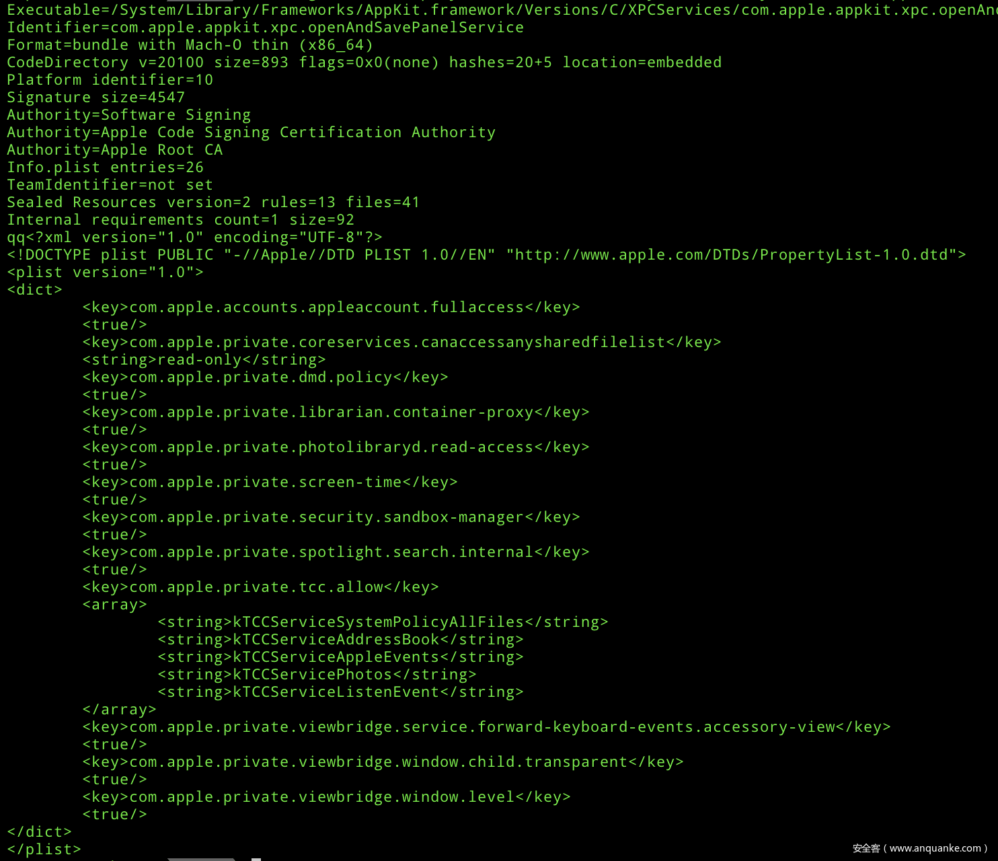Click the librarian.container-proxy key line

pyautogui.click(x=336, y=412)
